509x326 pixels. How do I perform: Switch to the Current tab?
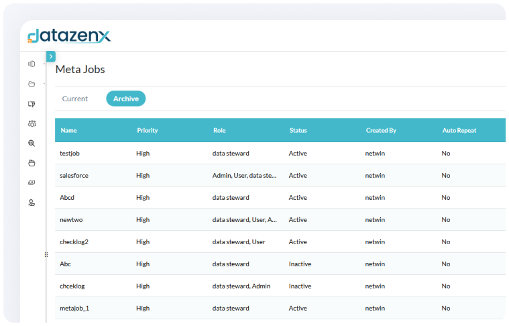pos(75,99)
